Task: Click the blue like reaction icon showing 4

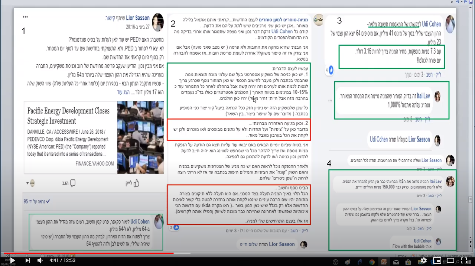Action: pyautogui.click(x=331, y=70)
